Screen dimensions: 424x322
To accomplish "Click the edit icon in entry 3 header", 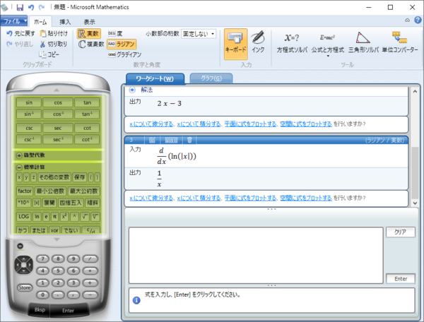I will [152, 140].
